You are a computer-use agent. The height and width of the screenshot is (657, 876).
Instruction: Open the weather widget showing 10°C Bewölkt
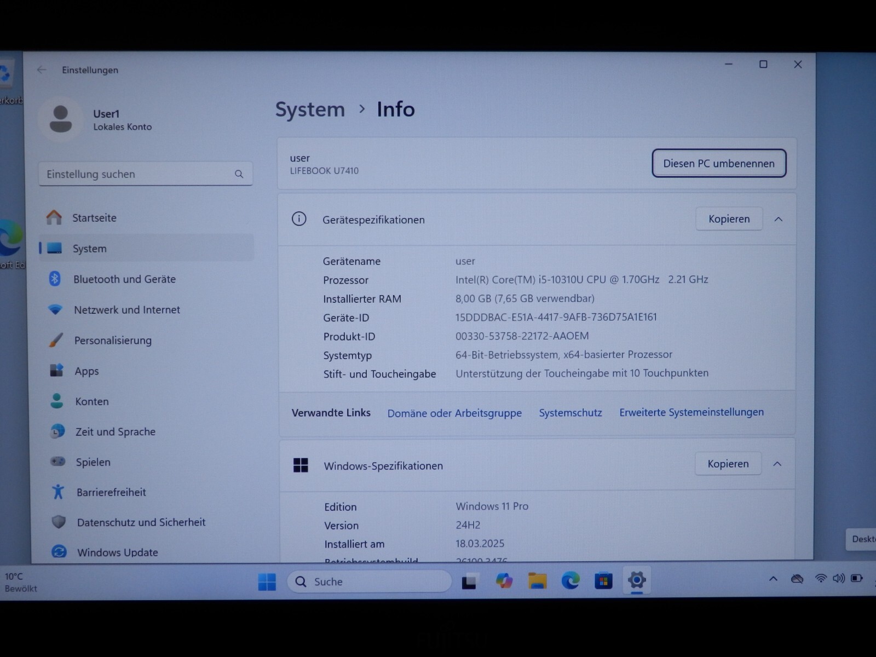click(21, 583)
